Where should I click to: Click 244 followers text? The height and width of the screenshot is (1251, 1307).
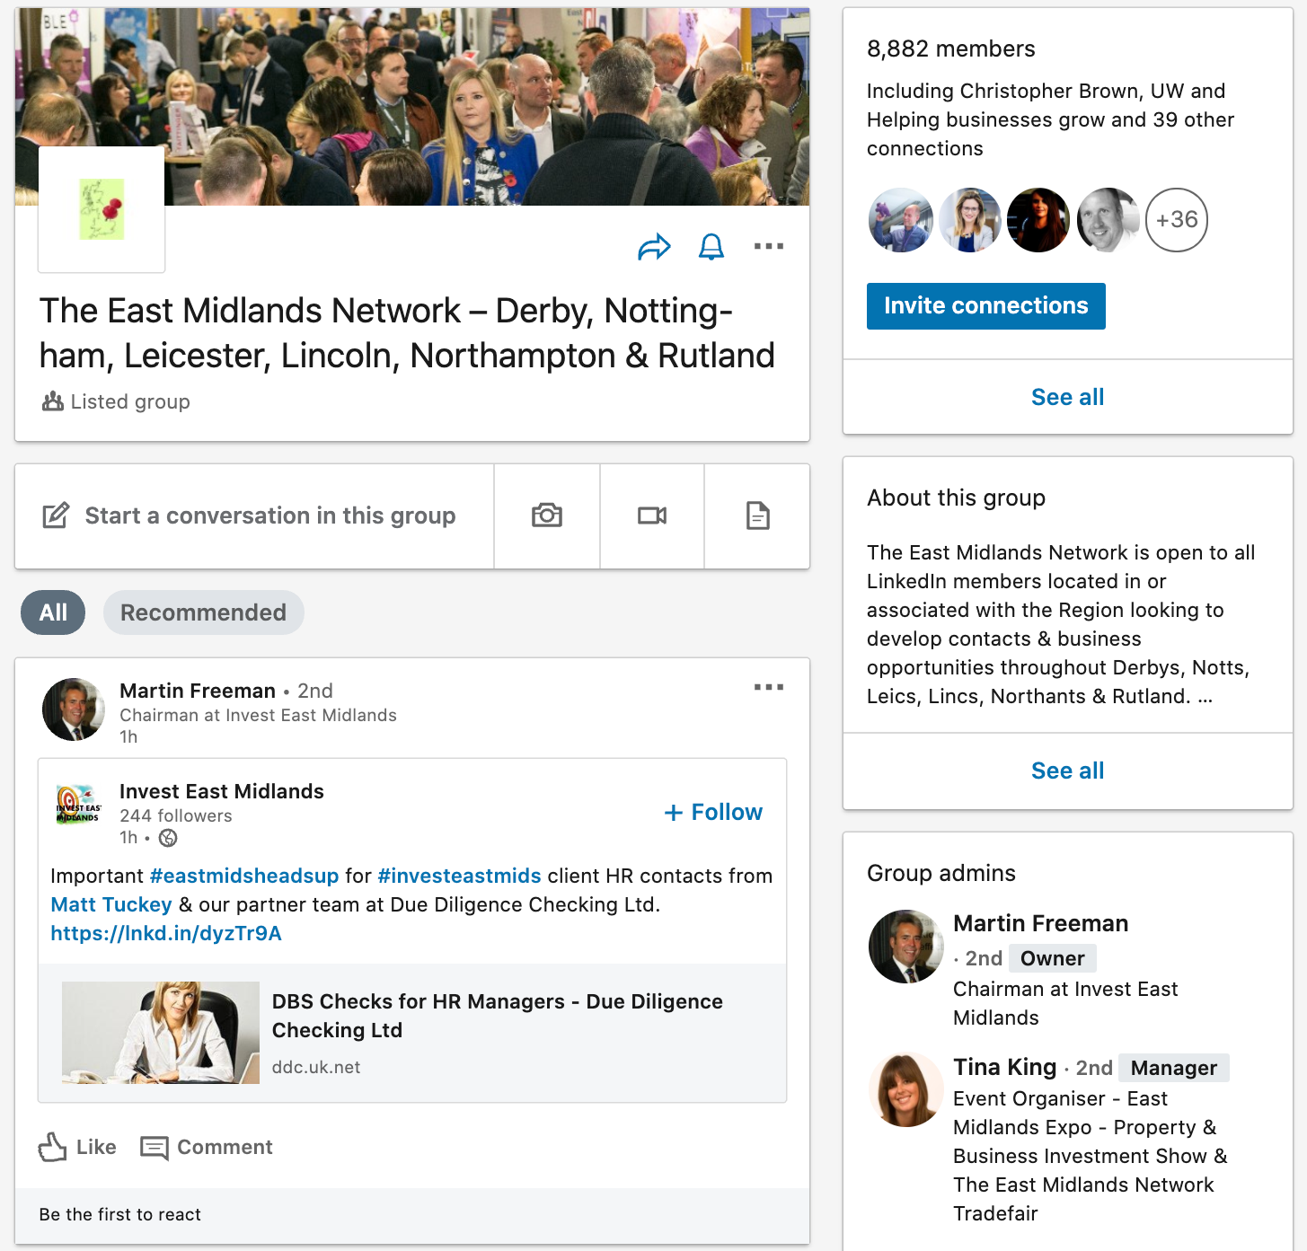click(176, 815)
